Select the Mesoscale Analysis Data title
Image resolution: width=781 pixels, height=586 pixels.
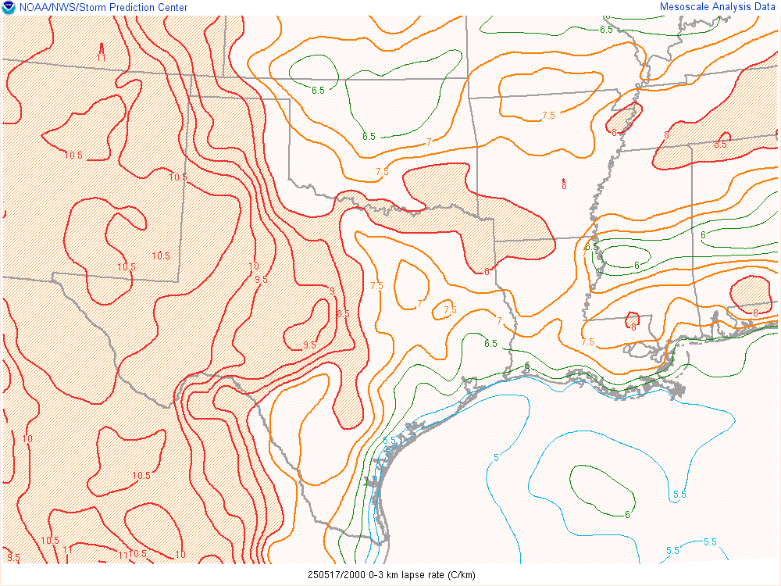point(707,7)
